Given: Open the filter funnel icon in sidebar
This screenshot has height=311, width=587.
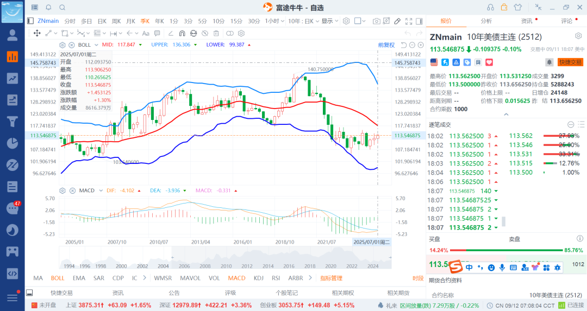Looking at the screenshot, I should point(13,122).
